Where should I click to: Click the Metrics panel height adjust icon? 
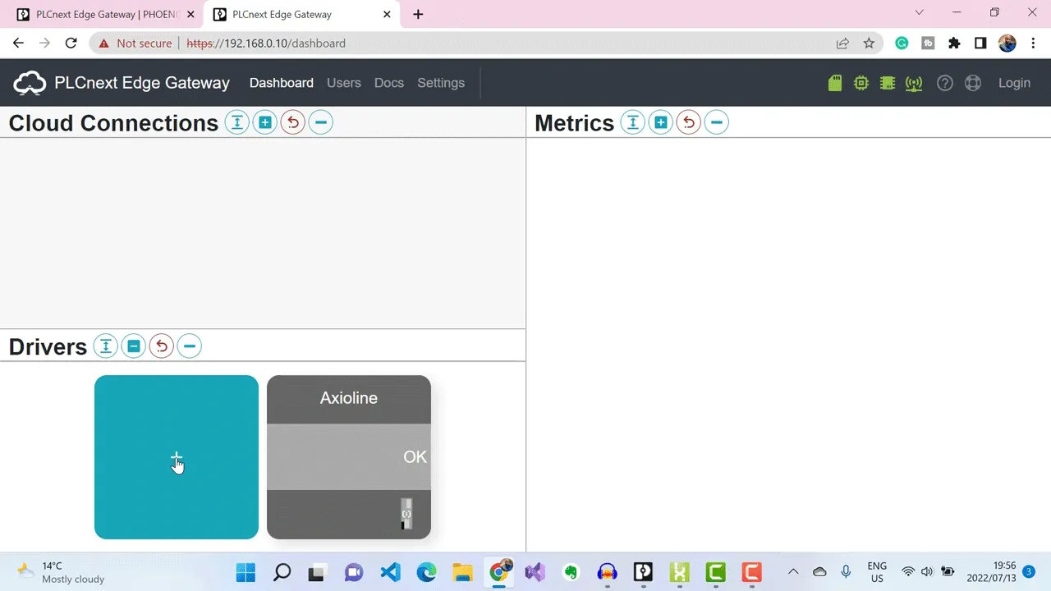point(633,123)
